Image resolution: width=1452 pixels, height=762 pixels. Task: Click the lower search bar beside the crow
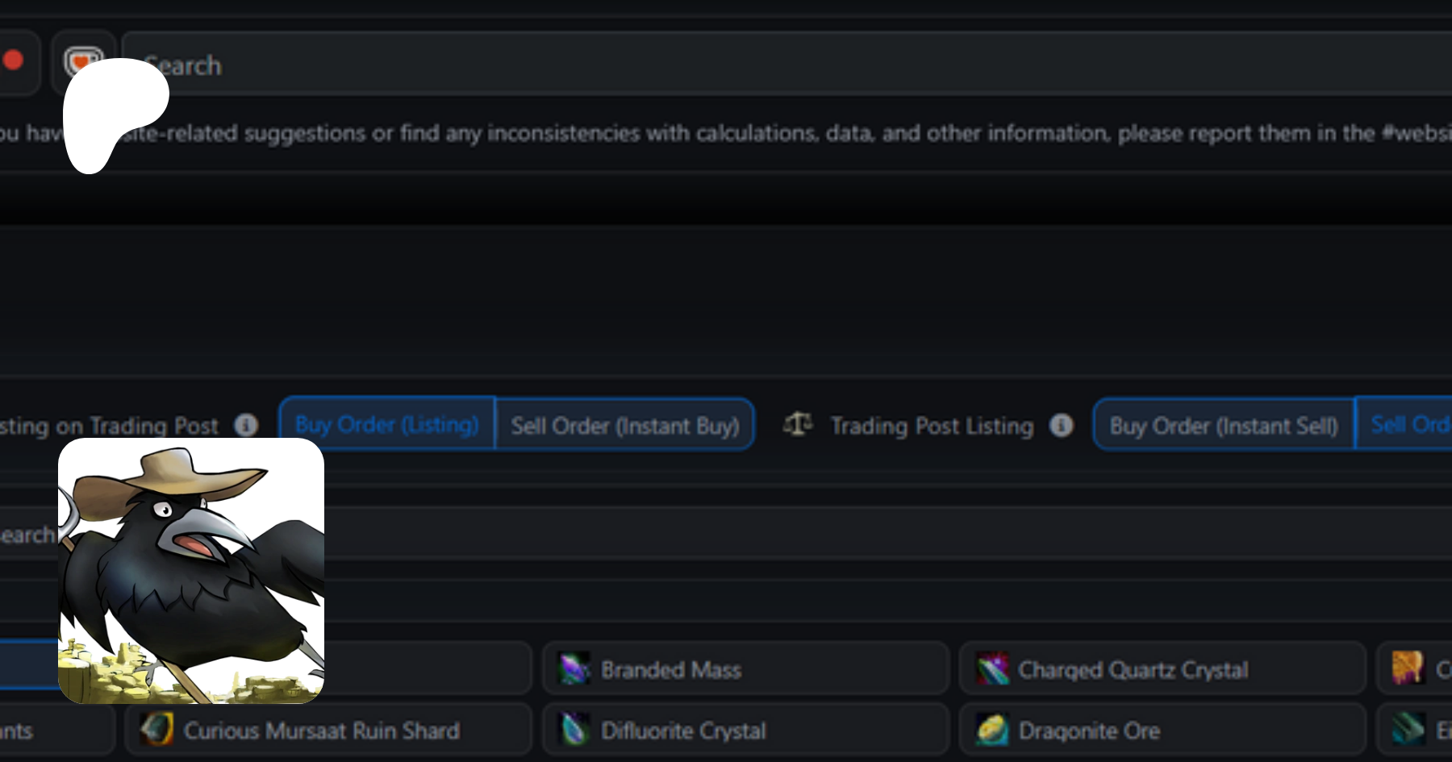pyautogui.click(x=807, y=534)
